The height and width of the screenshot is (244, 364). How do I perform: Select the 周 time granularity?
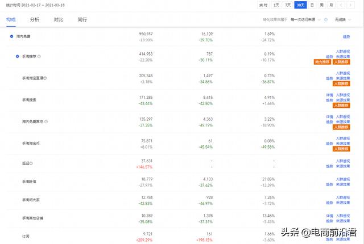(322, 5)
